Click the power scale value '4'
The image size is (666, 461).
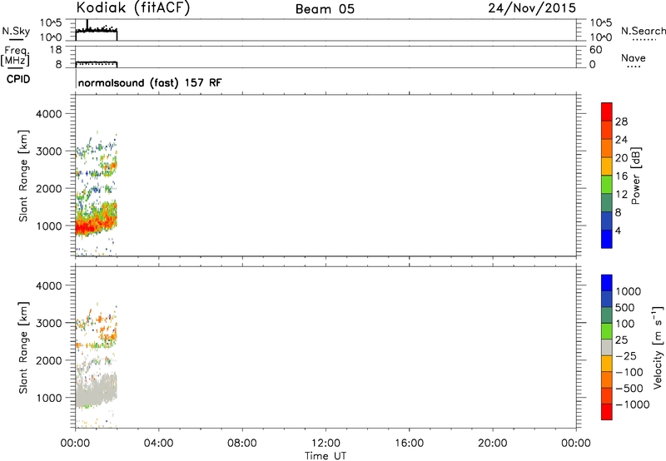pyautogui.click(x=618, y=230)
